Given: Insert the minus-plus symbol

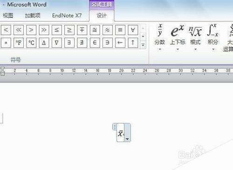Looking at the screenshot, I should click(x=82, y=30).
